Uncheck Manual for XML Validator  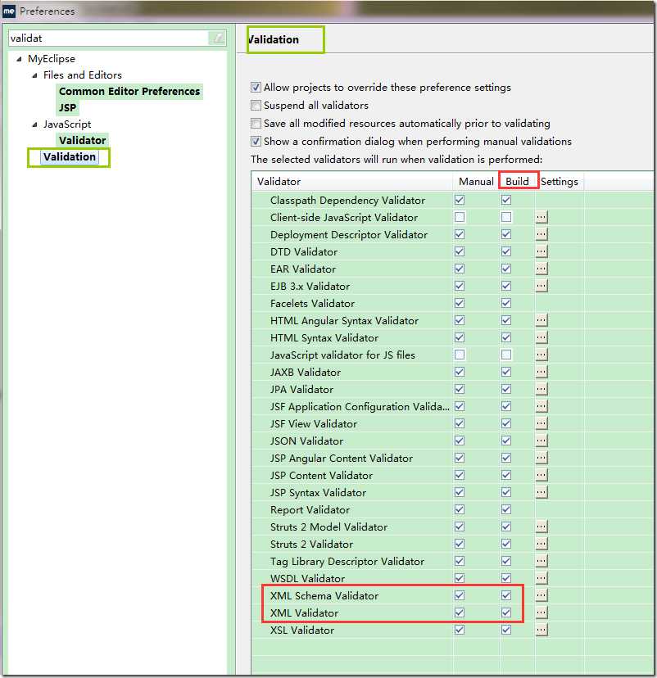pos(460,612)
